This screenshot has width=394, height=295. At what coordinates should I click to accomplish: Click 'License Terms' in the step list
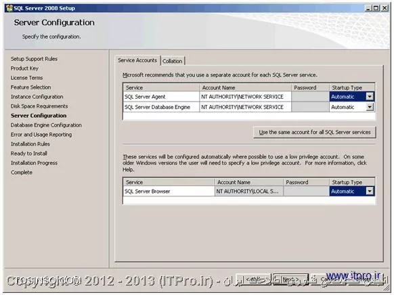26,78
